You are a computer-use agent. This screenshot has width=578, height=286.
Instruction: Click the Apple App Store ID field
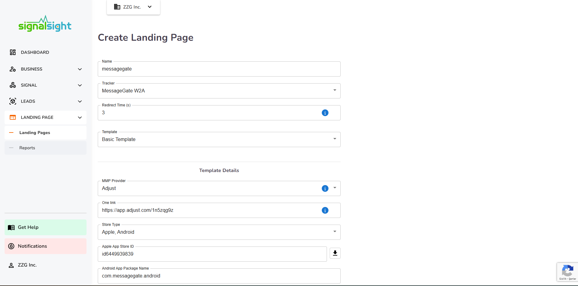click(212, 254)
